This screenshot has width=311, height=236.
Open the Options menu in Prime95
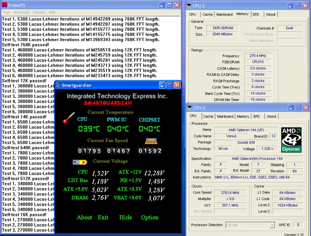pos(39,12)
